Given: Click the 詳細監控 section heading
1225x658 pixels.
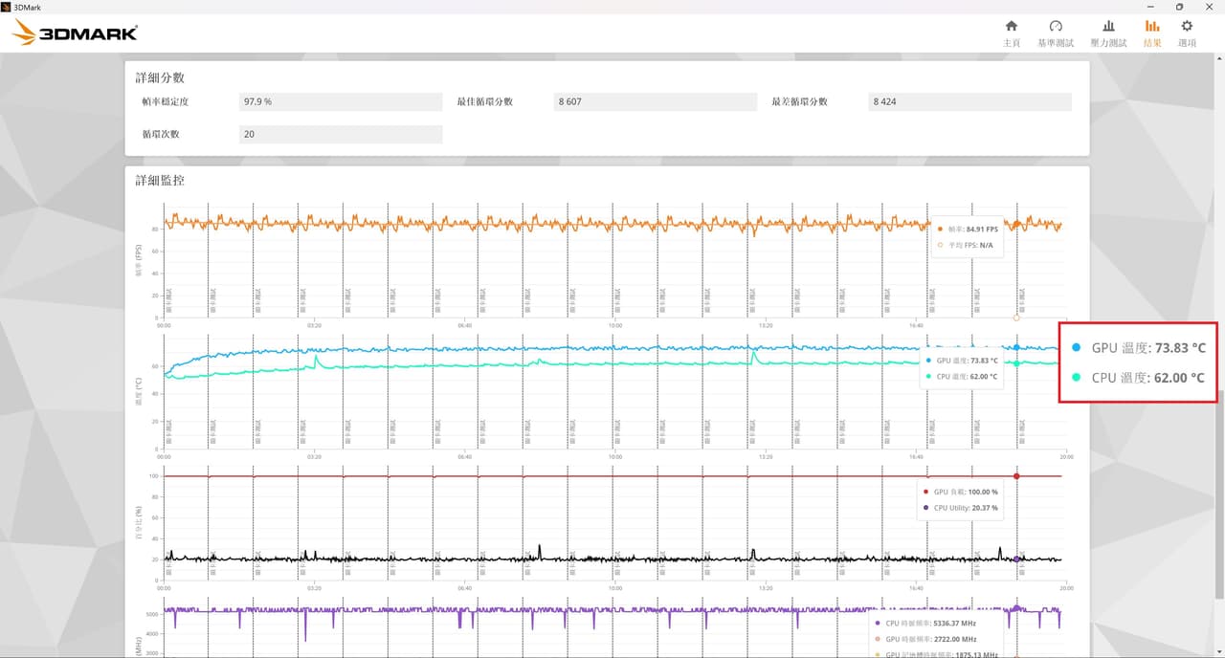Looking at the screenshot, I should 160,180.
